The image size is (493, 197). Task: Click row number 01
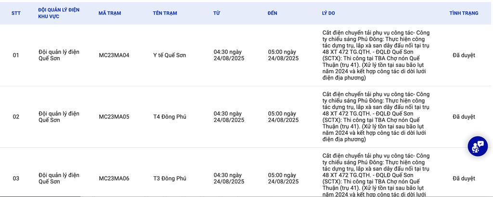pos(16,55)
